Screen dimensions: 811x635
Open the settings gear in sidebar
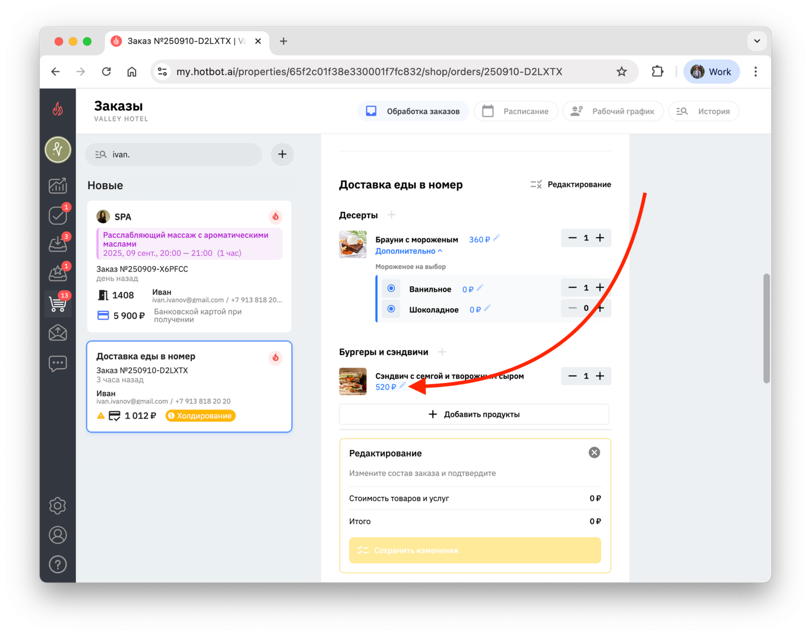pyautogui.click(x=58, y=506)
